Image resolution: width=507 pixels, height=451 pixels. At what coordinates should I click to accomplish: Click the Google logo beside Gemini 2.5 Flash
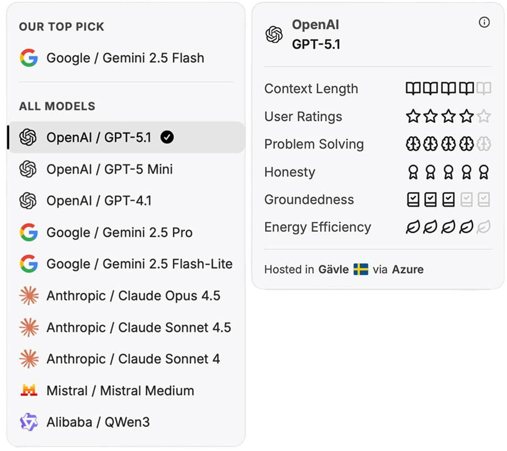pos(28,58)
